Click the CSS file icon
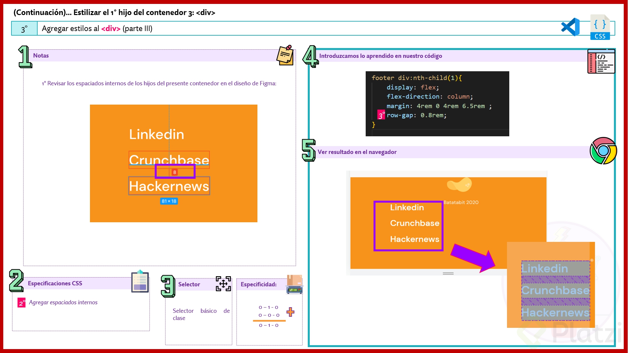The image size is (628, 353). [600, 27]
